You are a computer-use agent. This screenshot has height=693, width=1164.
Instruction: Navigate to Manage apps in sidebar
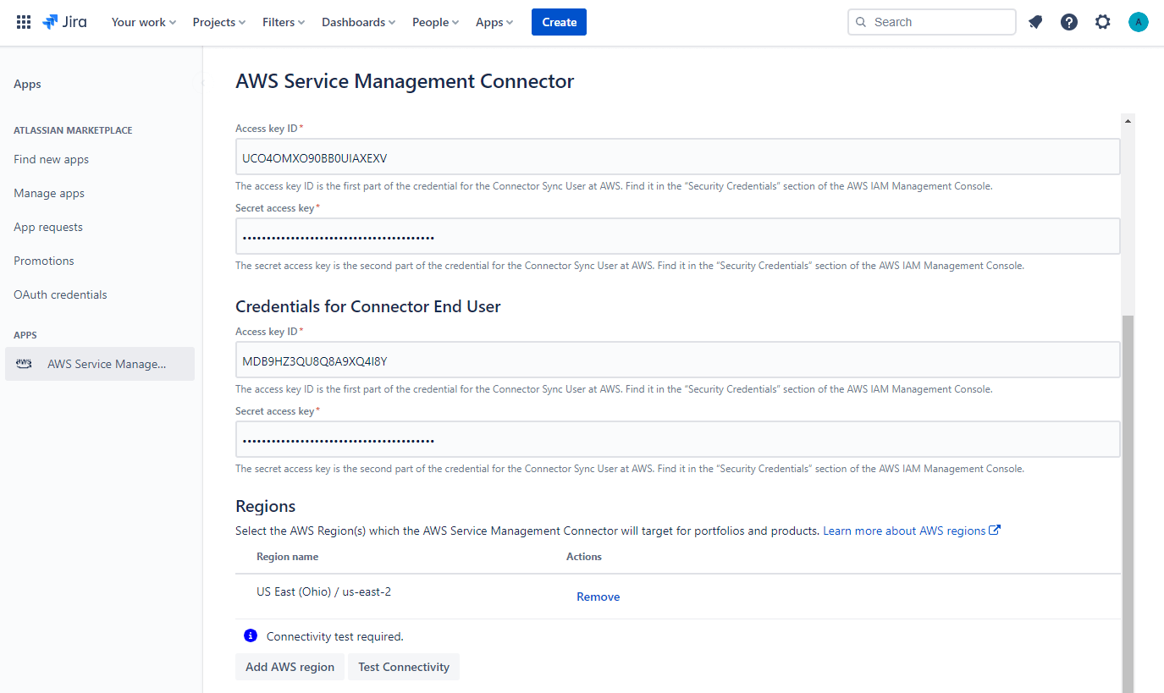coord(48,192)
